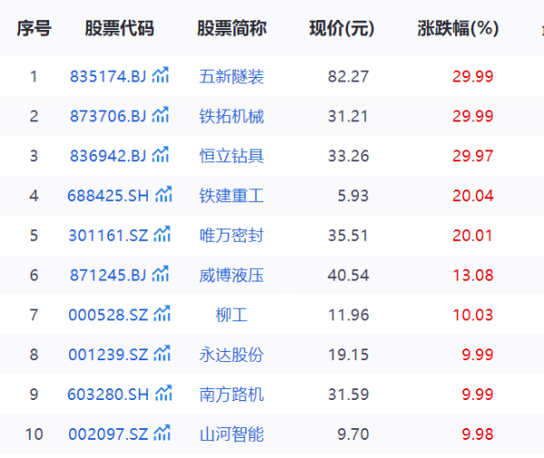544x458 pixels.
Task: Click stock code link 603280.SH
Action: tap(108, 395)
